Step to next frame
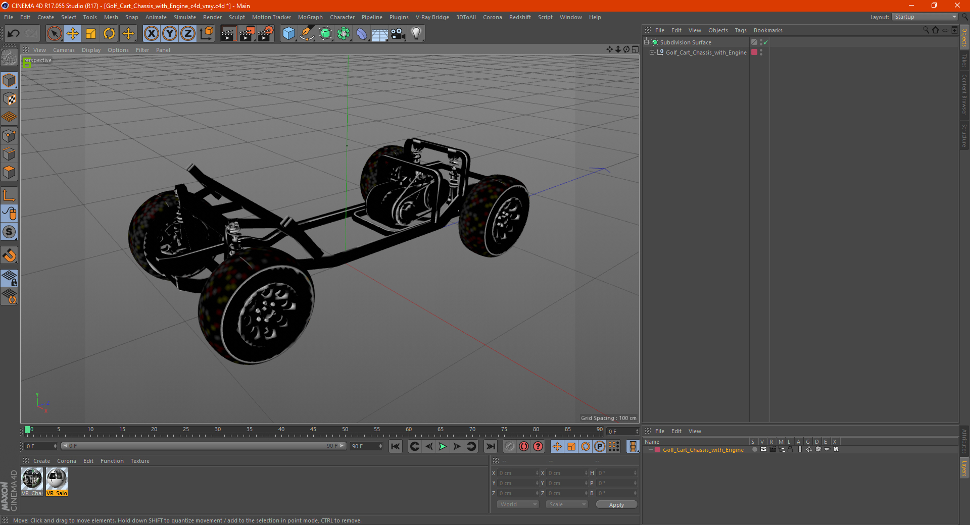970x525 pixels. click(457, 446)
